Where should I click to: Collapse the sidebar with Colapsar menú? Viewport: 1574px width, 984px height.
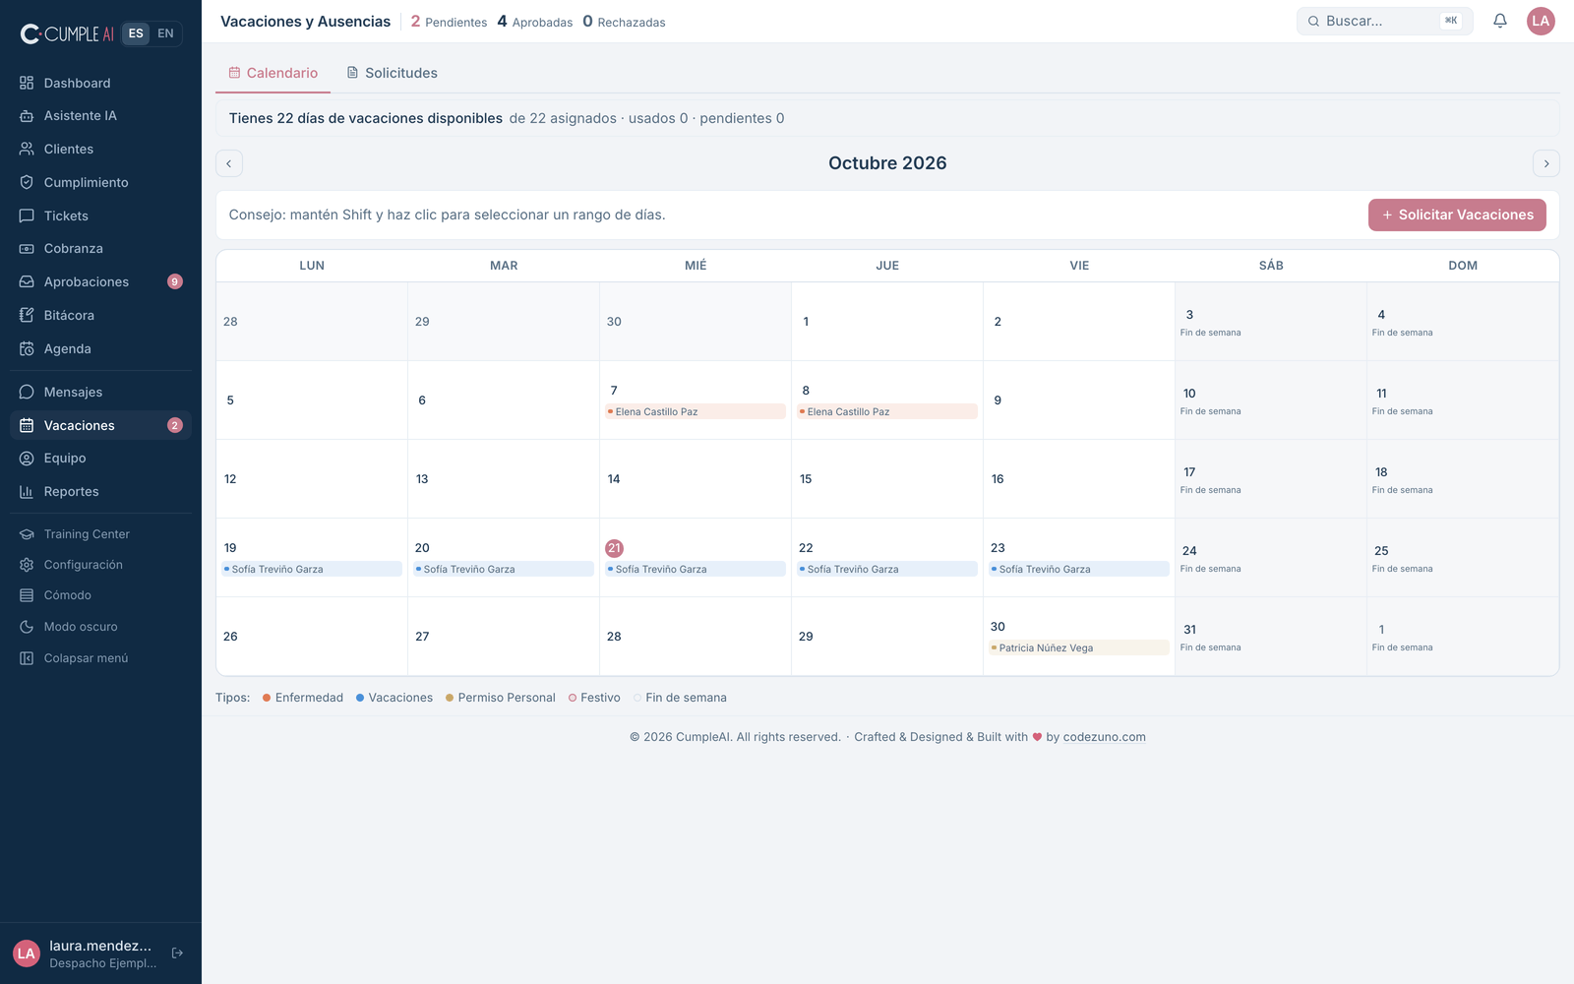pyautogui.click(x=99, y=658)
